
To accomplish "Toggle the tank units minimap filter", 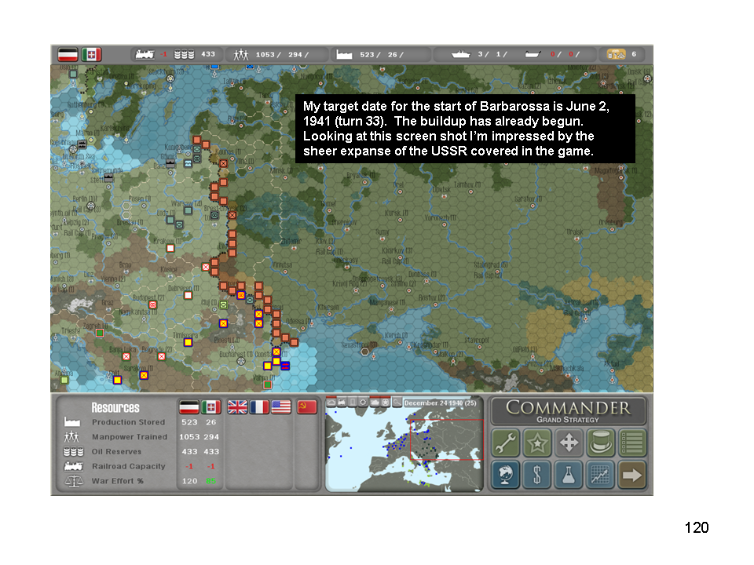I will click(x=375, y=403).
